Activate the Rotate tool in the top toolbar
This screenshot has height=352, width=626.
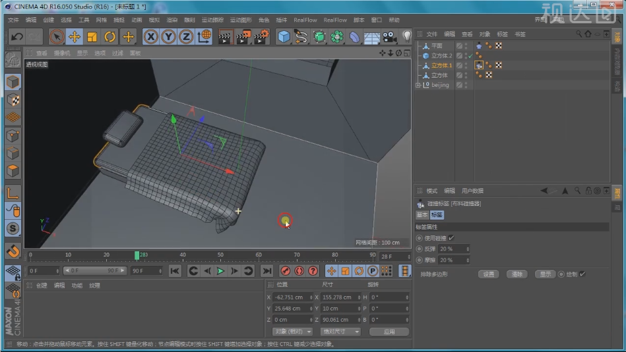click(x=110, y=37)
